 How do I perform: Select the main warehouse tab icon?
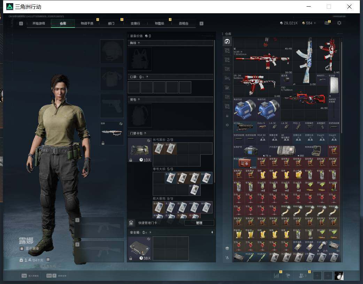coord(227,41)
